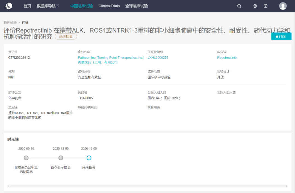This screenshot has height=193, width=295.
Task: Open the search magnifier icon
Action: tap(239, 6)
